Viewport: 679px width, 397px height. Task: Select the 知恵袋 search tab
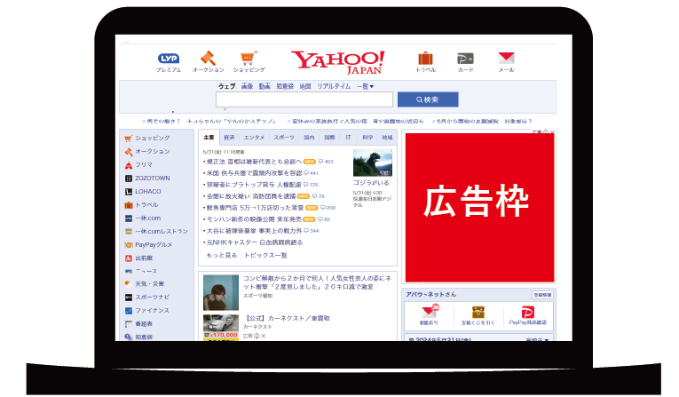[x=285, y=87]
